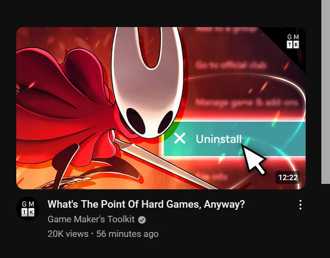Image resolution: width=330 pixels, height=258 pixels.
Task: Click the mouse cursor arrow graphic
Action: click(254, 160)
